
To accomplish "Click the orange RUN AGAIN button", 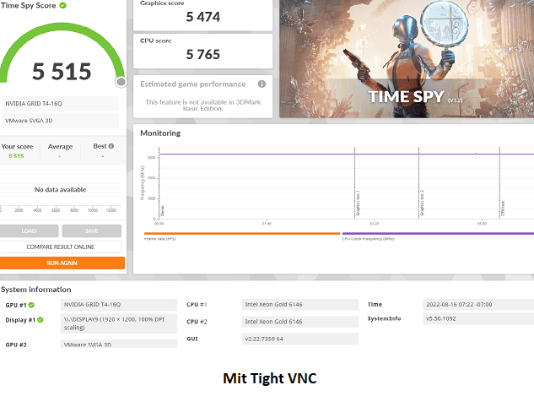I will pyautogui.click(x=62, y=263).
